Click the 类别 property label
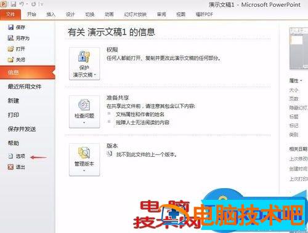This screenshot has height=233, width=308. 294,135
